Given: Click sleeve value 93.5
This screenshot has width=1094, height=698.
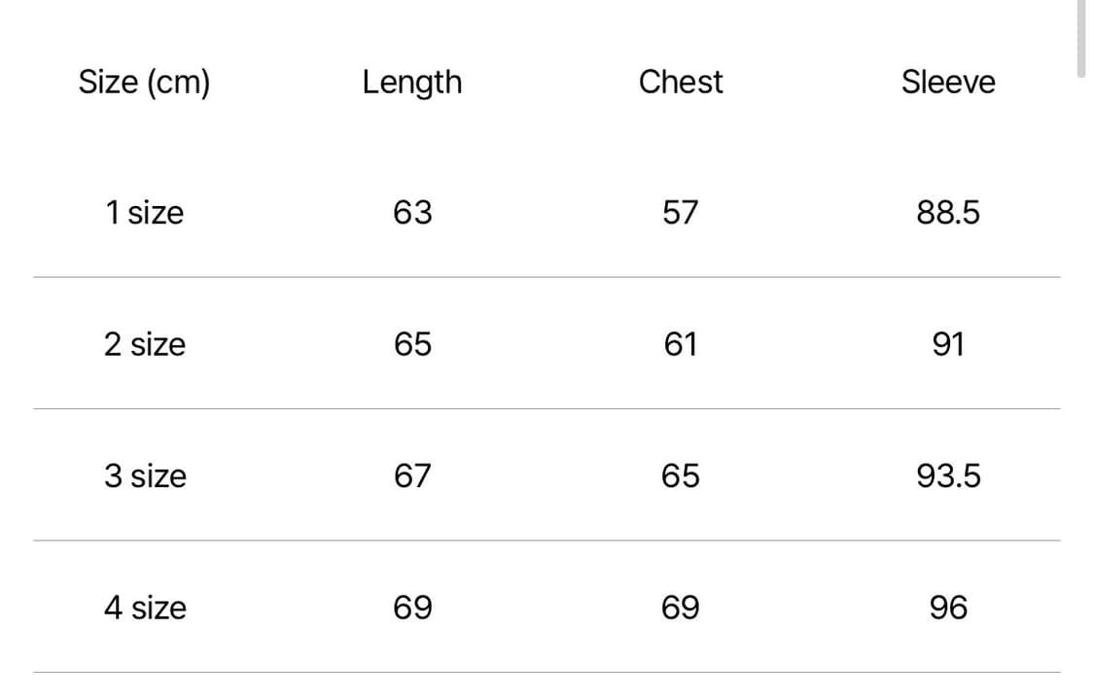Looking at the screenshot, I should [948, 476].
